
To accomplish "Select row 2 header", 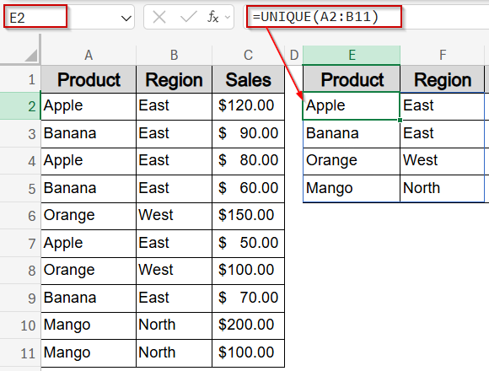I will coord(20,106).
